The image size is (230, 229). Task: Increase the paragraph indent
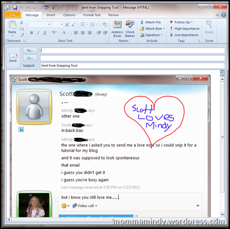tap(105, 33)
